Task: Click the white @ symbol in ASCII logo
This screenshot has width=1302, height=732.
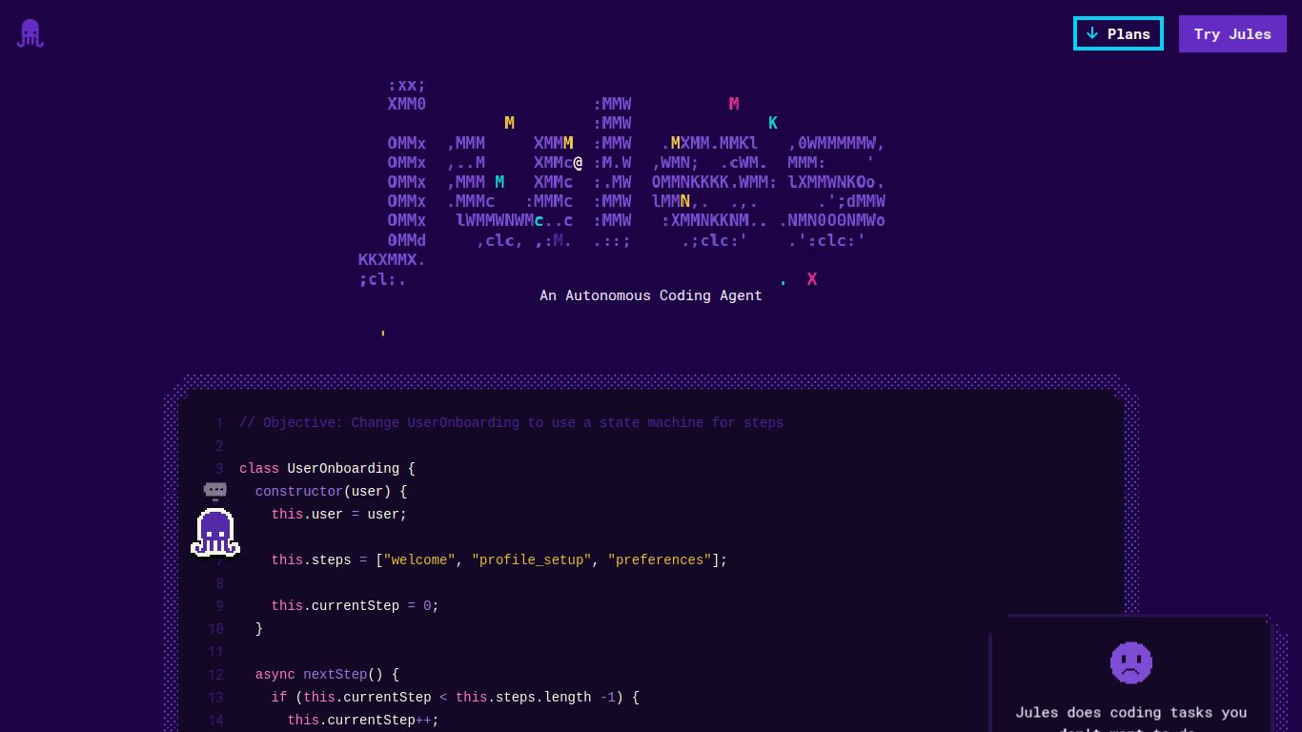Action: tap(578, 163)
